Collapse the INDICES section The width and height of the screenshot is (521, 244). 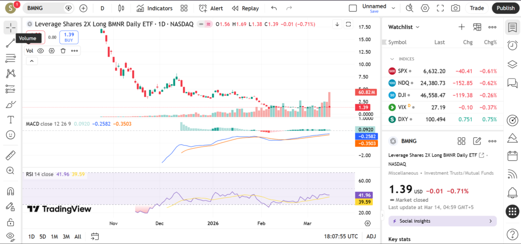point(392,59)
